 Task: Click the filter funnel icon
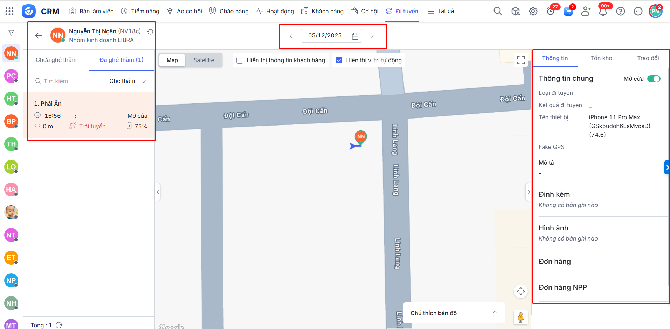[x=11, y=33]
